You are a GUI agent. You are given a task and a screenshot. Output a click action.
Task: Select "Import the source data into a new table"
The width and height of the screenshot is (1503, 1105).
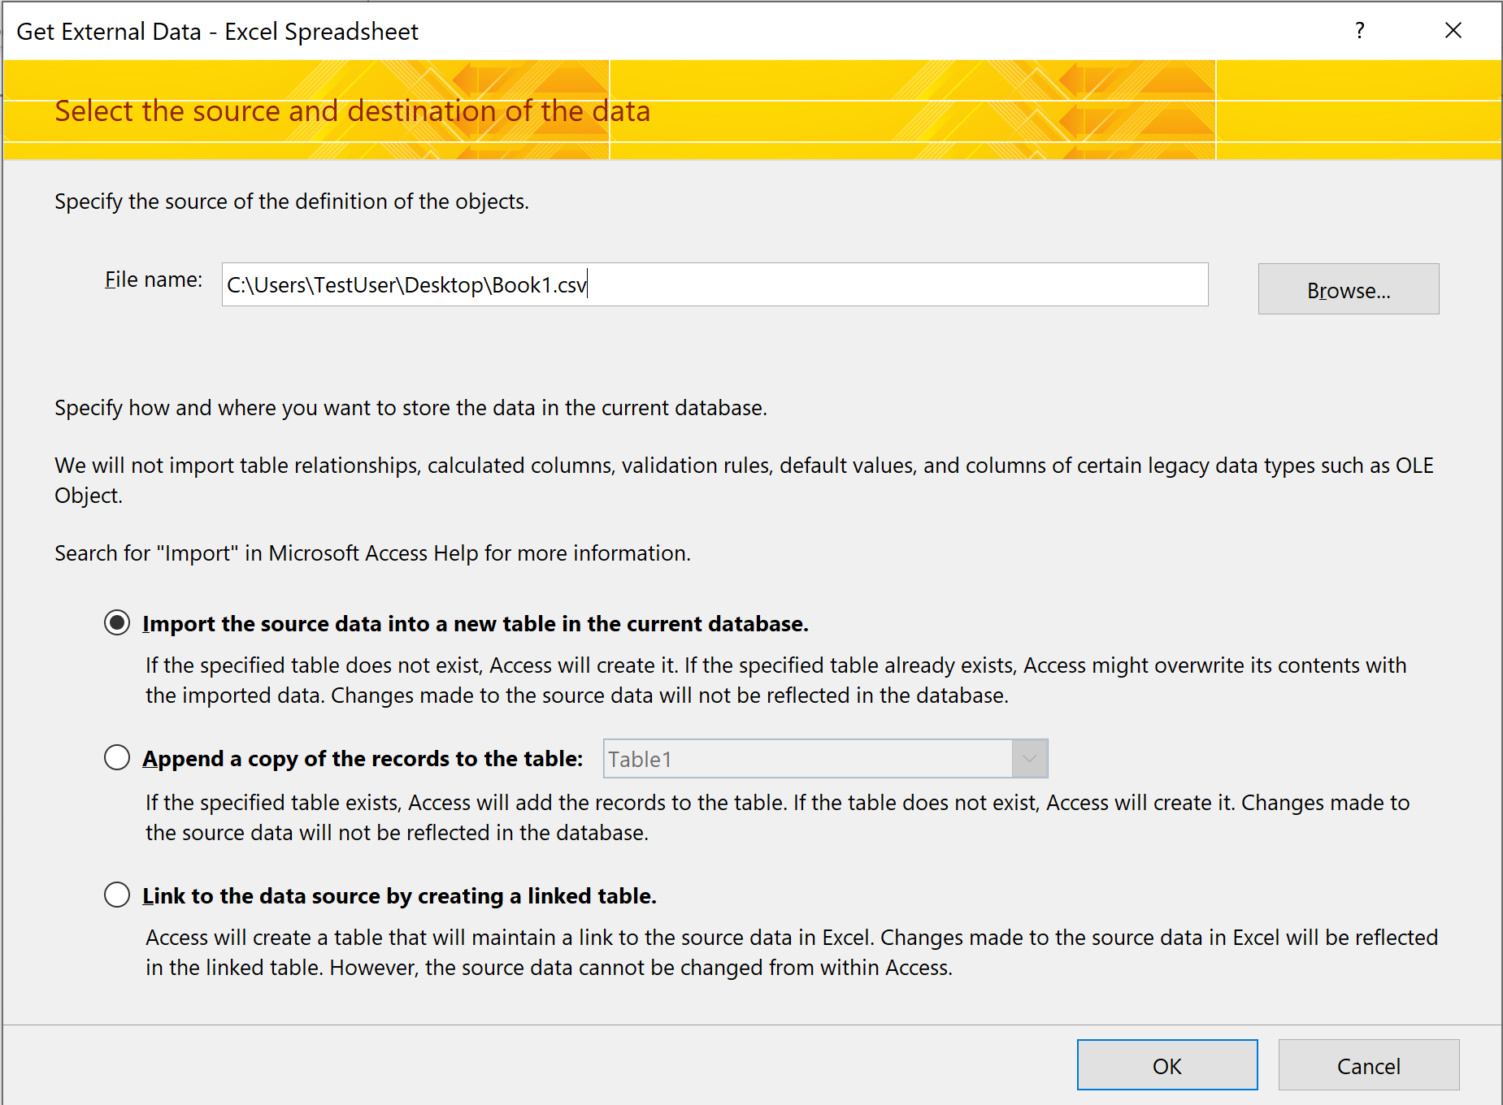[x=117, y=623]
